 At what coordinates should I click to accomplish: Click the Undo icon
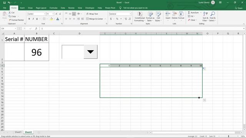tap(9, 3)
